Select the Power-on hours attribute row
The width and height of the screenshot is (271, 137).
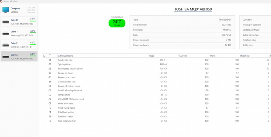tap(156, 73)
